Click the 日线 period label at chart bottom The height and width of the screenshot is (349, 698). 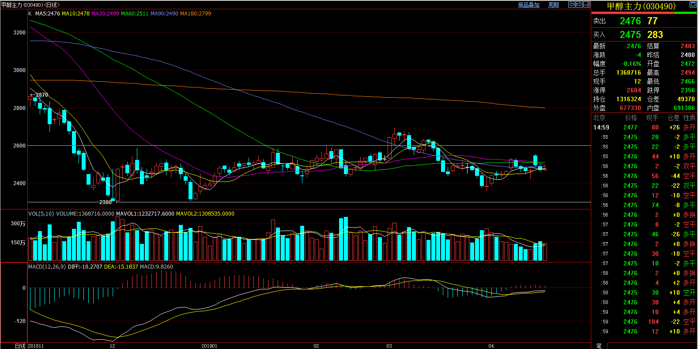click(20, 346)
